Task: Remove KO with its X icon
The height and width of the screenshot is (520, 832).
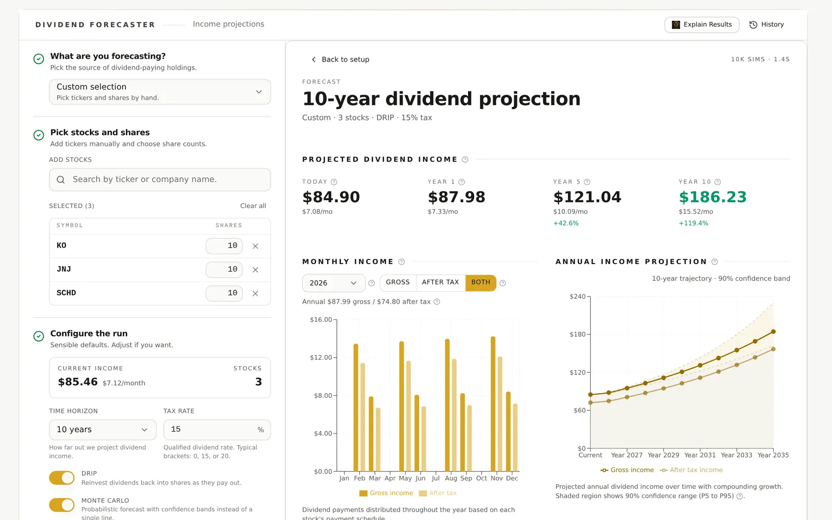Action: [255, 246]
